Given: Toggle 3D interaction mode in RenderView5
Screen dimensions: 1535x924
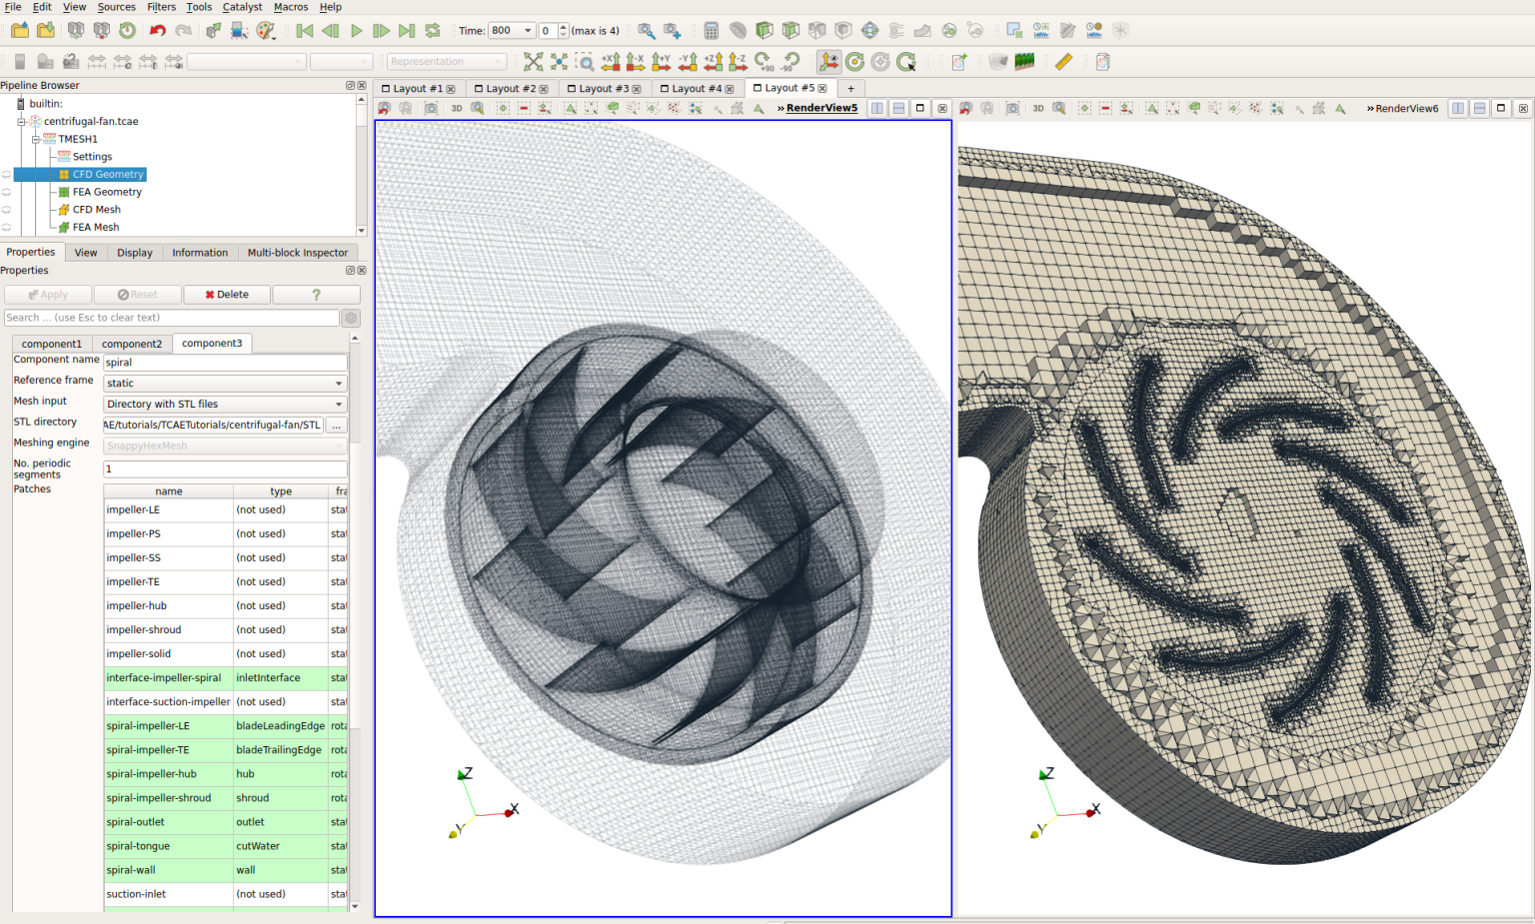Looking at the screenshot, I should 457,107.
